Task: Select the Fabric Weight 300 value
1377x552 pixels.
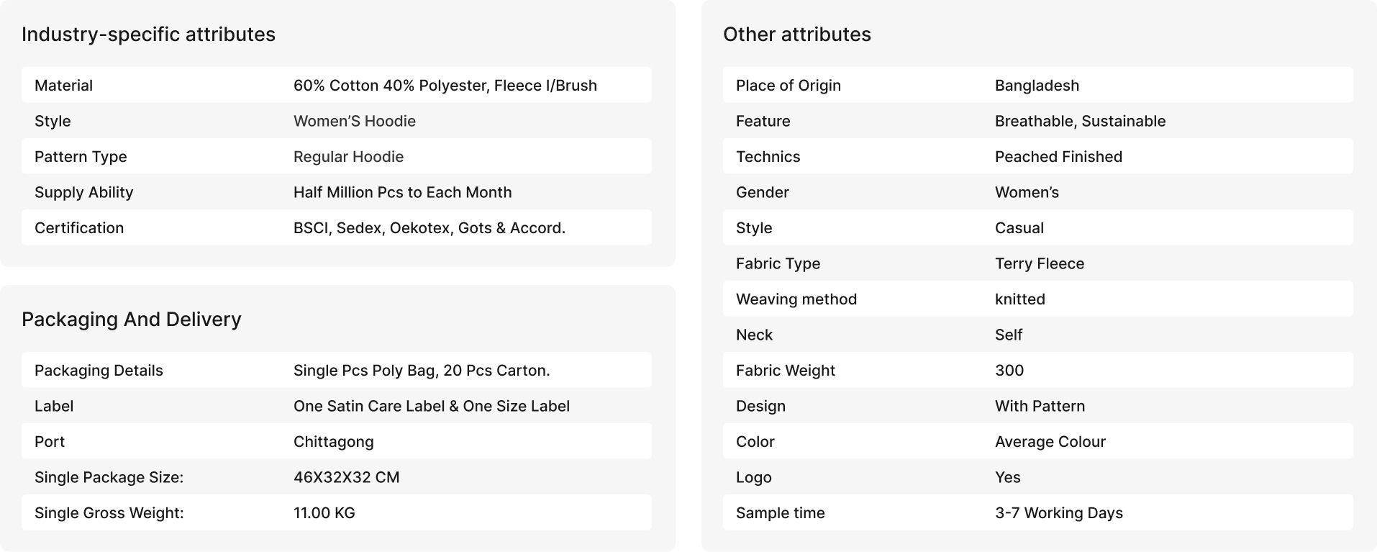Action: (x=1009, y=371)
